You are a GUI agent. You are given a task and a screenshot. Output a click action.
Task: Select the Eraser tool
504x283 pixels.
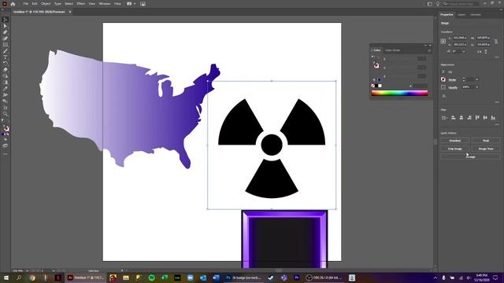[5, 70]
